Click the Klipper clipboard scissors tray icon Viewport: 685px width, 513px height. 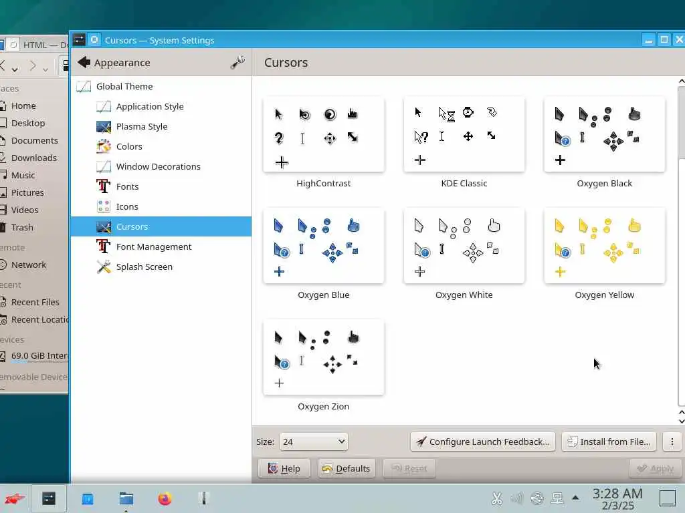click(x=497, y=498)
